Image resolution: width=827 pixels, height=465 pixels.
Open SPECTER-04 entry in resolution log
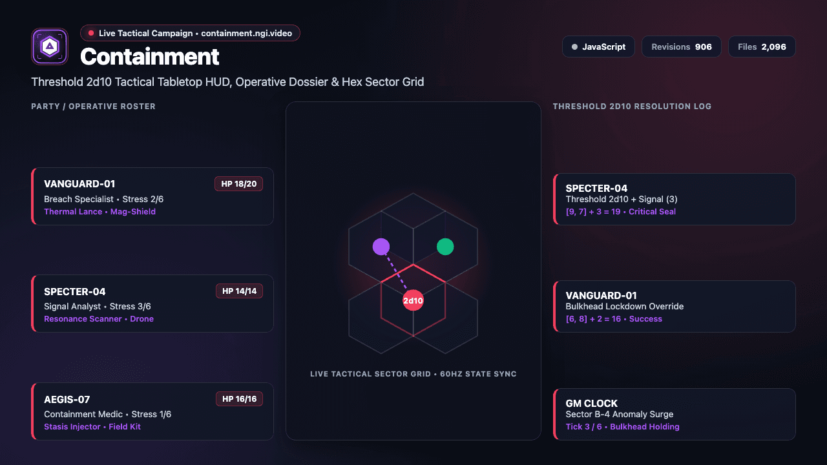(675, 199)
